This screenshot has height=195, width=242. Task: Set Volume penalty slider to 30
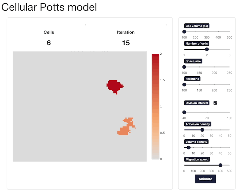tap(211, 147)
